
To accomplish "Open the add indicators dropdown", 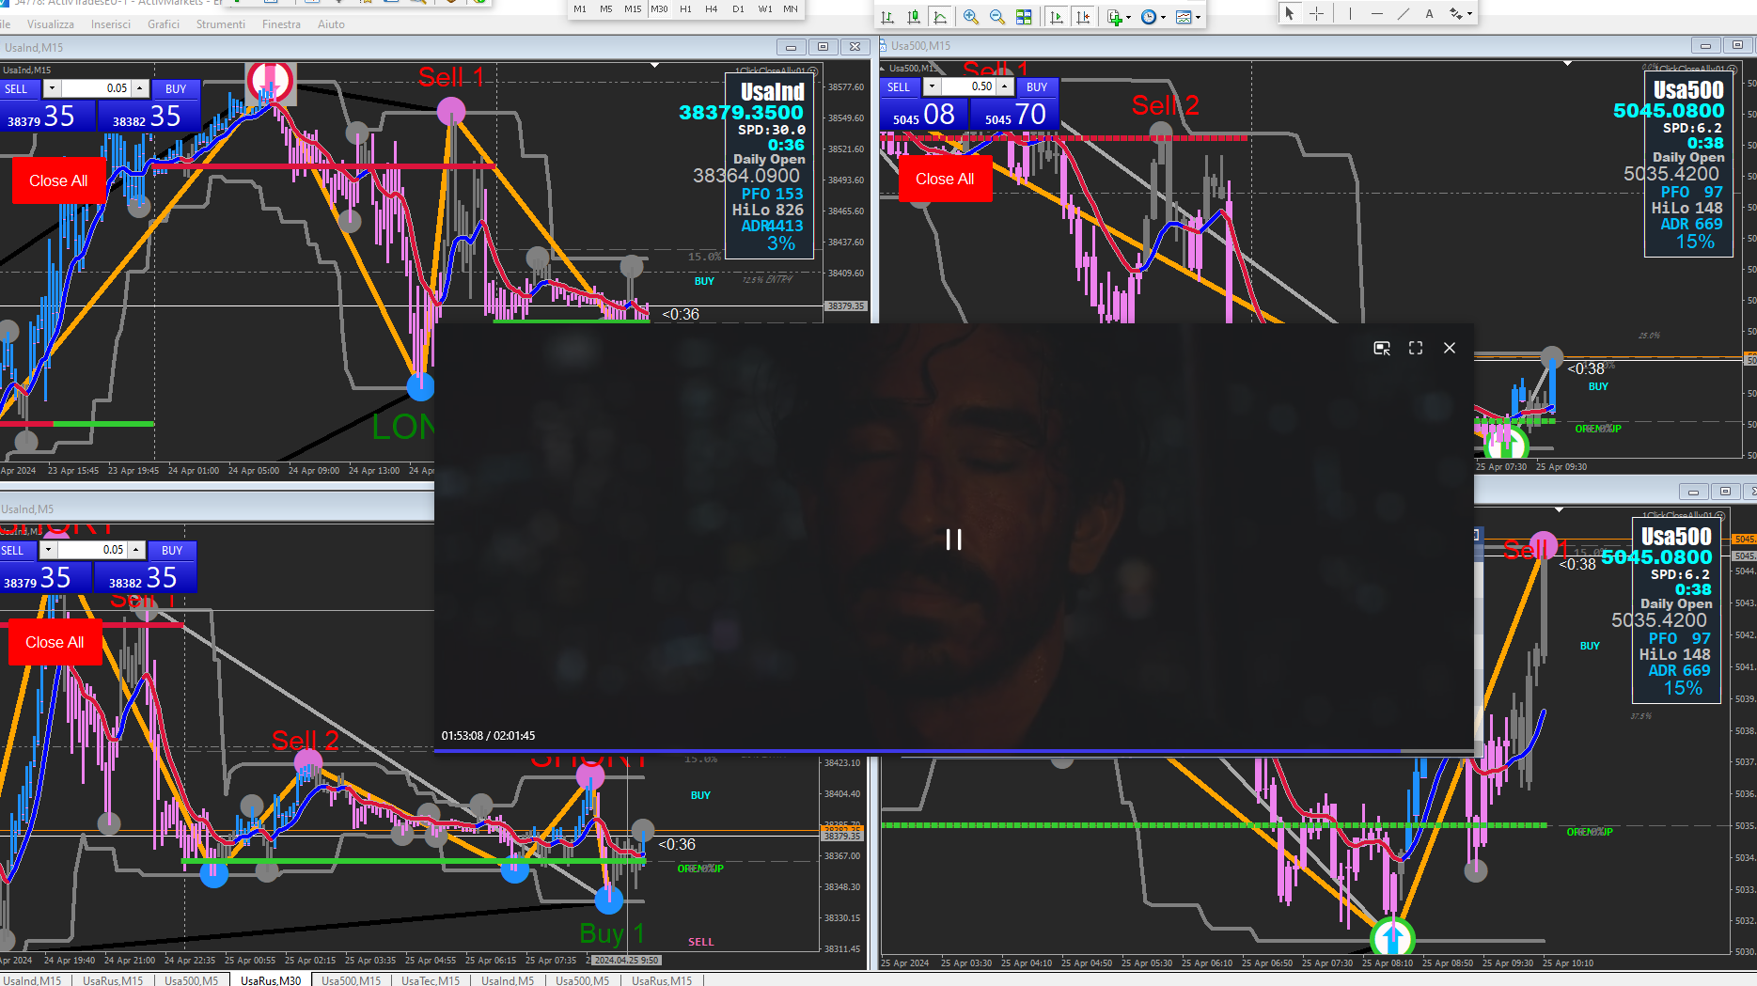I will (1119, 17).
